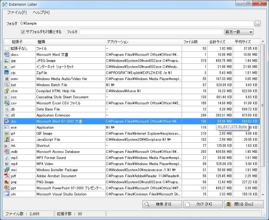
Task: Sort list by 合計サイズ column header
Action: (x=217, y=42)
